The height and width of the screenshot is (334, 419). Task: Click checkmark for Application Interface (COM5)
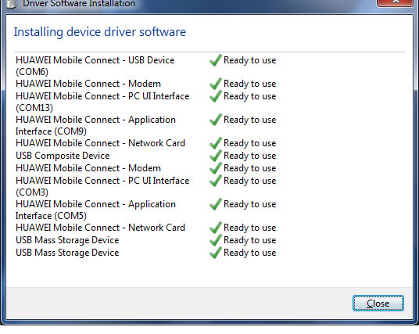[216, 204]
